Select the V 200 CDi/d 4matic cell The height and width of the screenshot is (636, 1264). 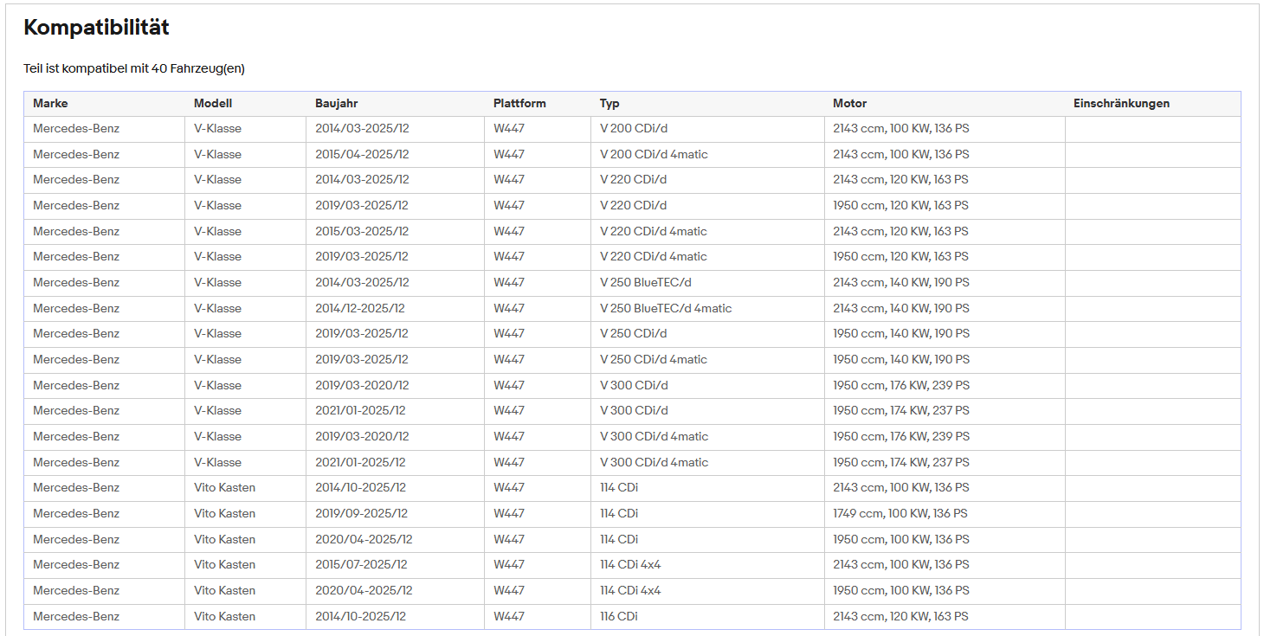click(707, 155)
